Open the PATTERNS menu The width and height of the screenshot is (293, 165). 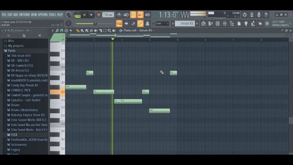point(24,15)
